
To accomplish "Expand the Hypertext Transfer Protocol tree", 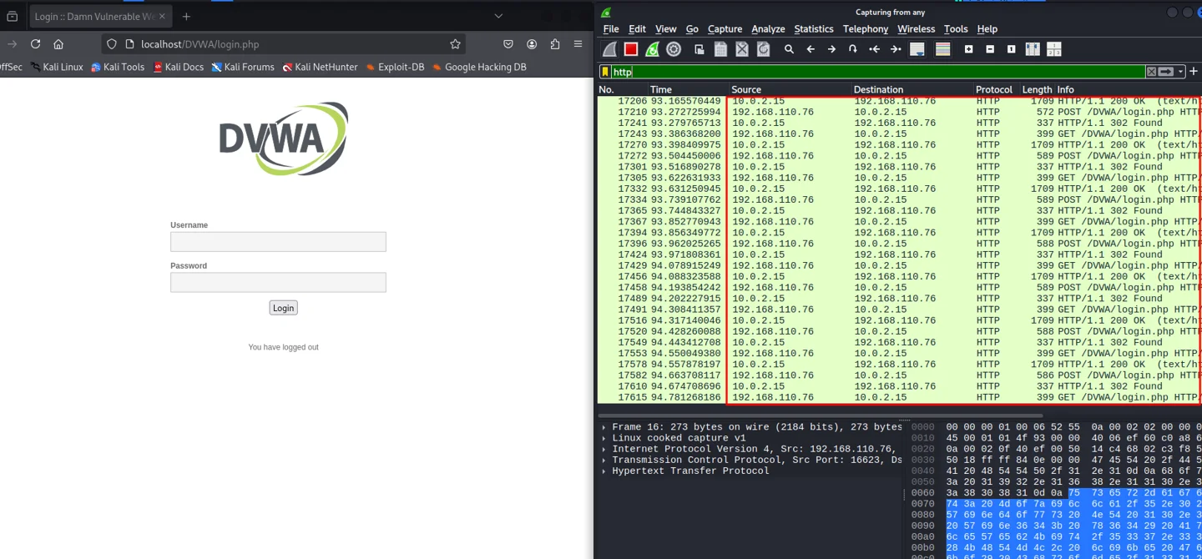I will [x=604, y=471].
